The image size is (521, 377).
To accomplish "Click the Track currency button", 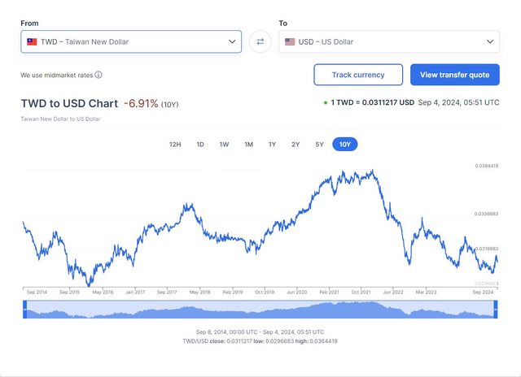I will click(x=358, y=75).
